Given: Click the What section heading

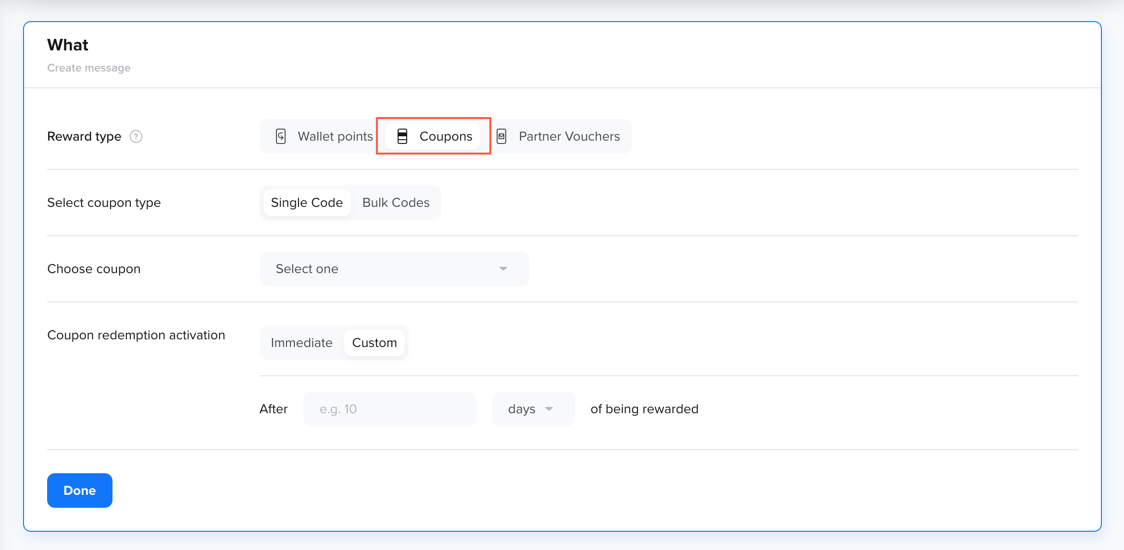Looking at the screenshot, I should 68,45.
